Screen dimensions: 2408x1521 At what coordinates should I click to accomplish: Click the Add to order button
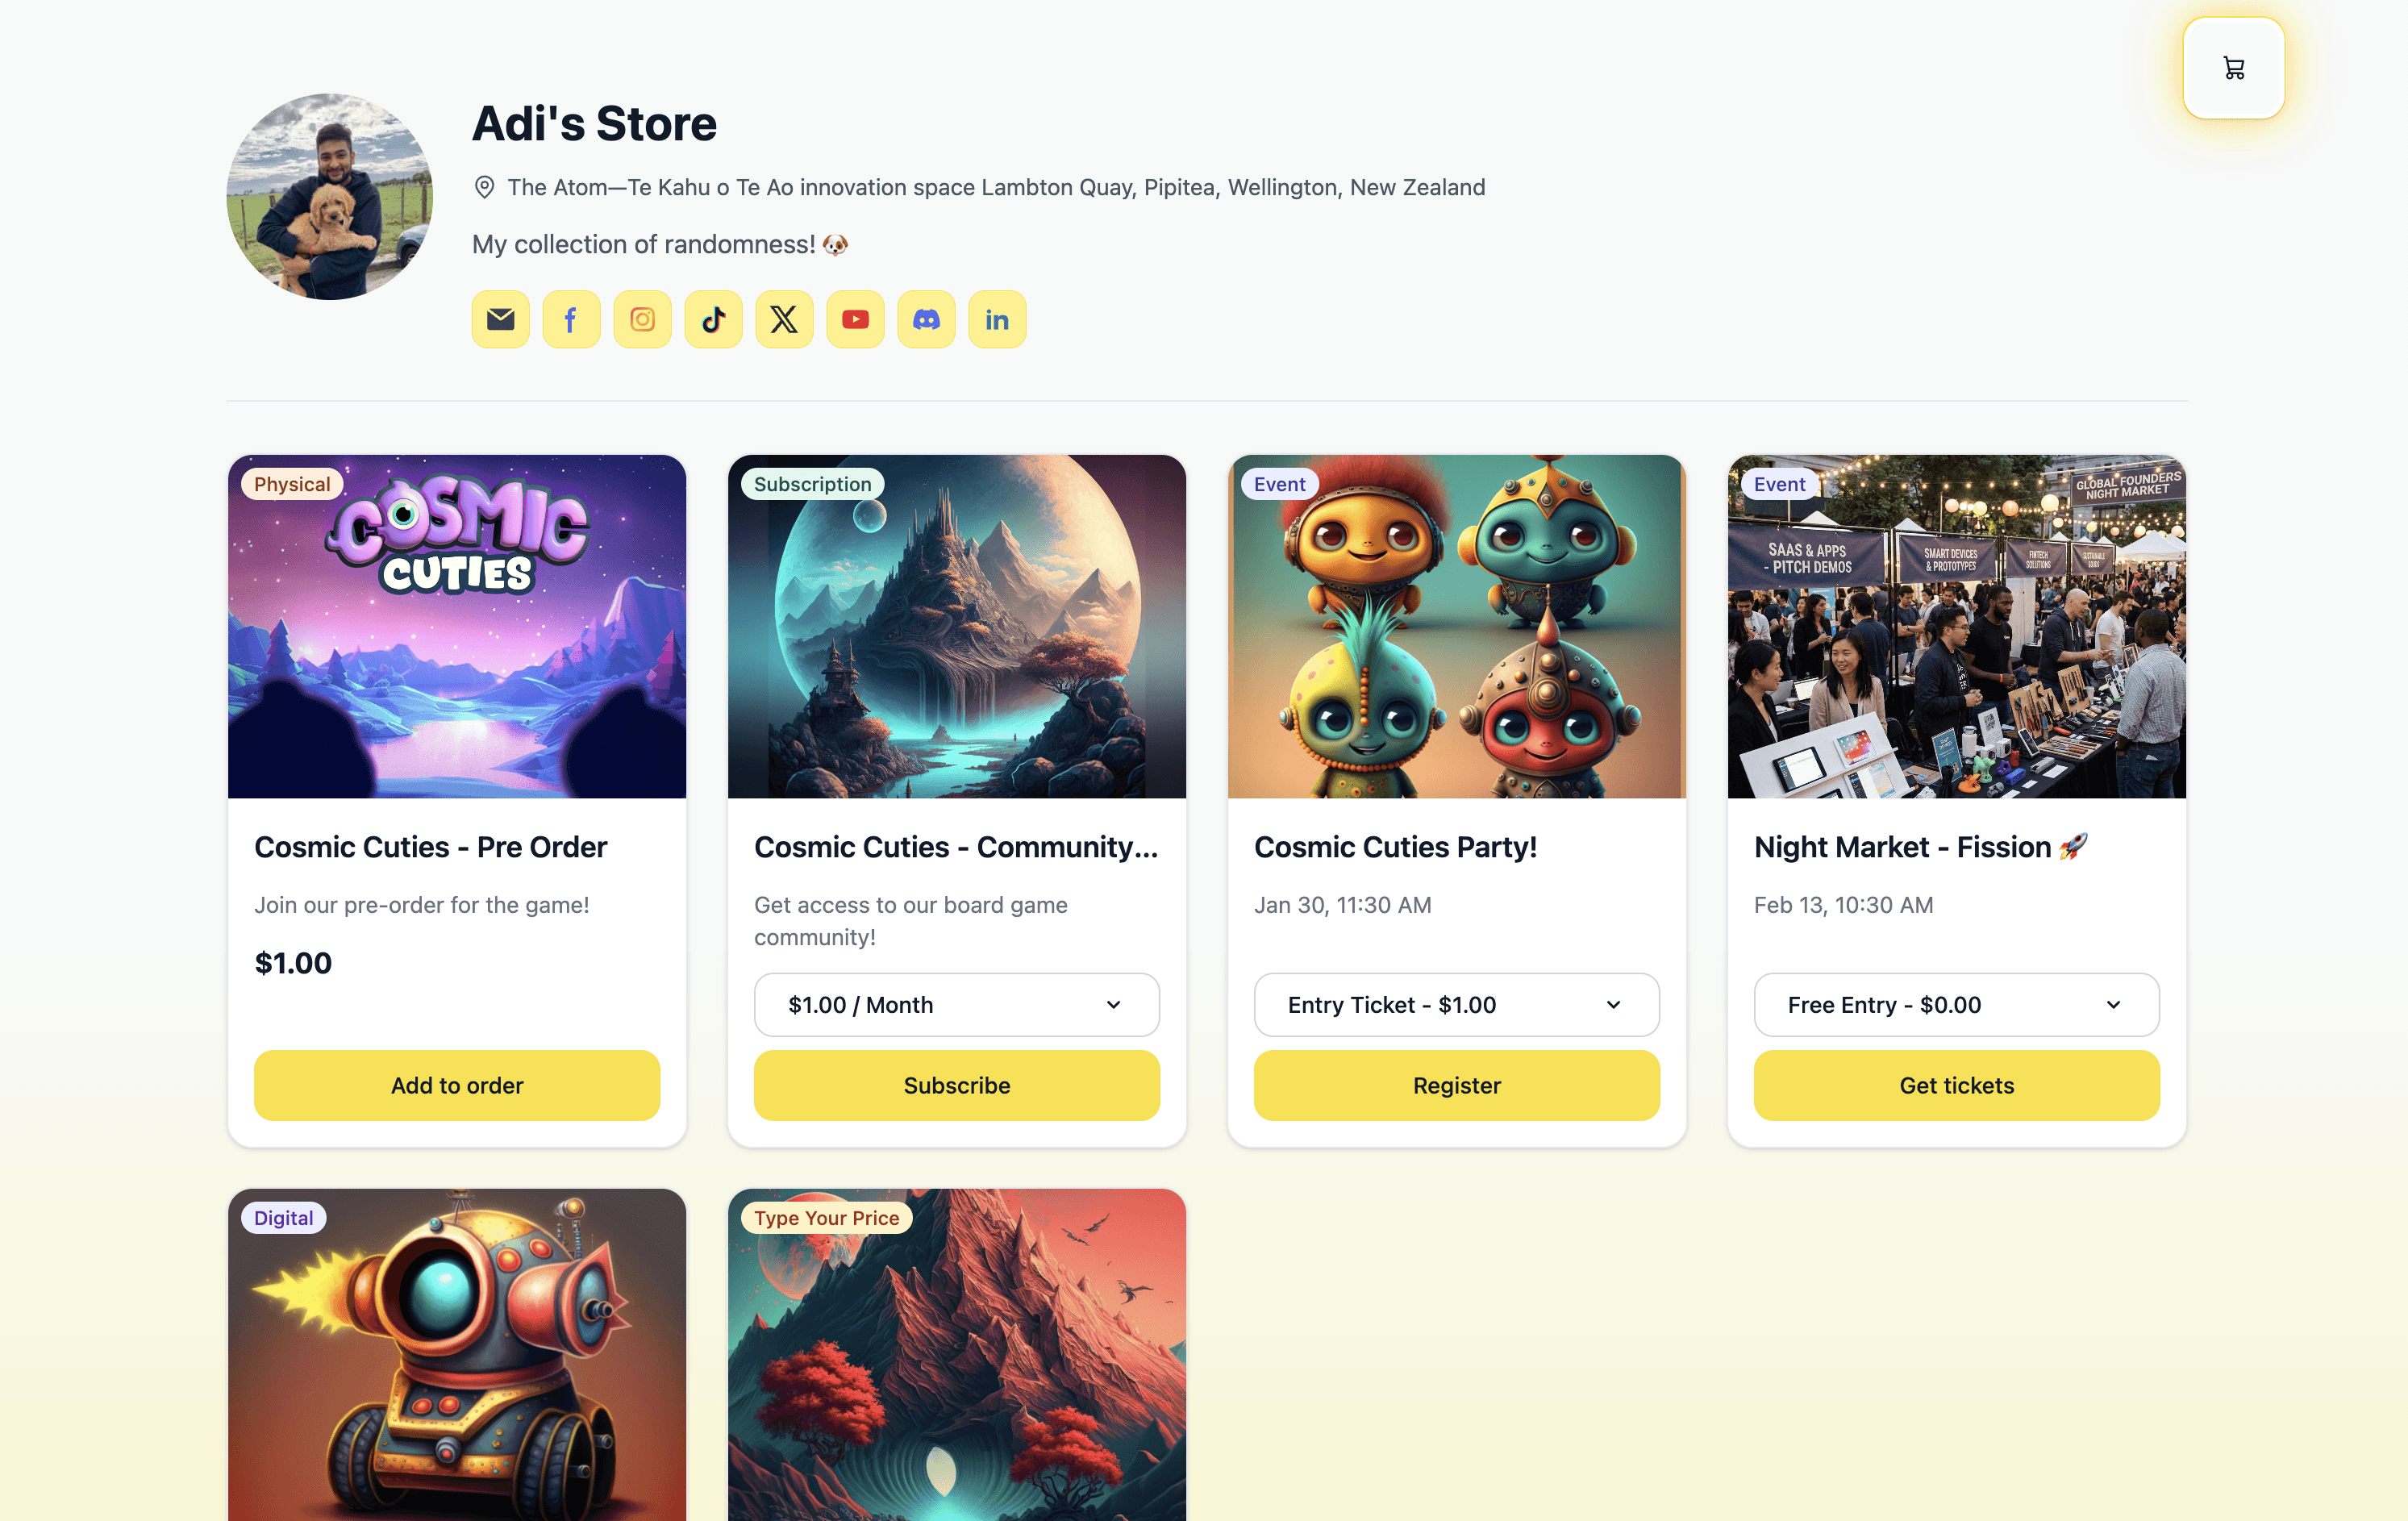(457, 1085)
